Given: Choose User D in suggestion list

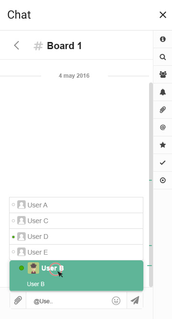Looking at the screenshot, I should coord(76,237).
